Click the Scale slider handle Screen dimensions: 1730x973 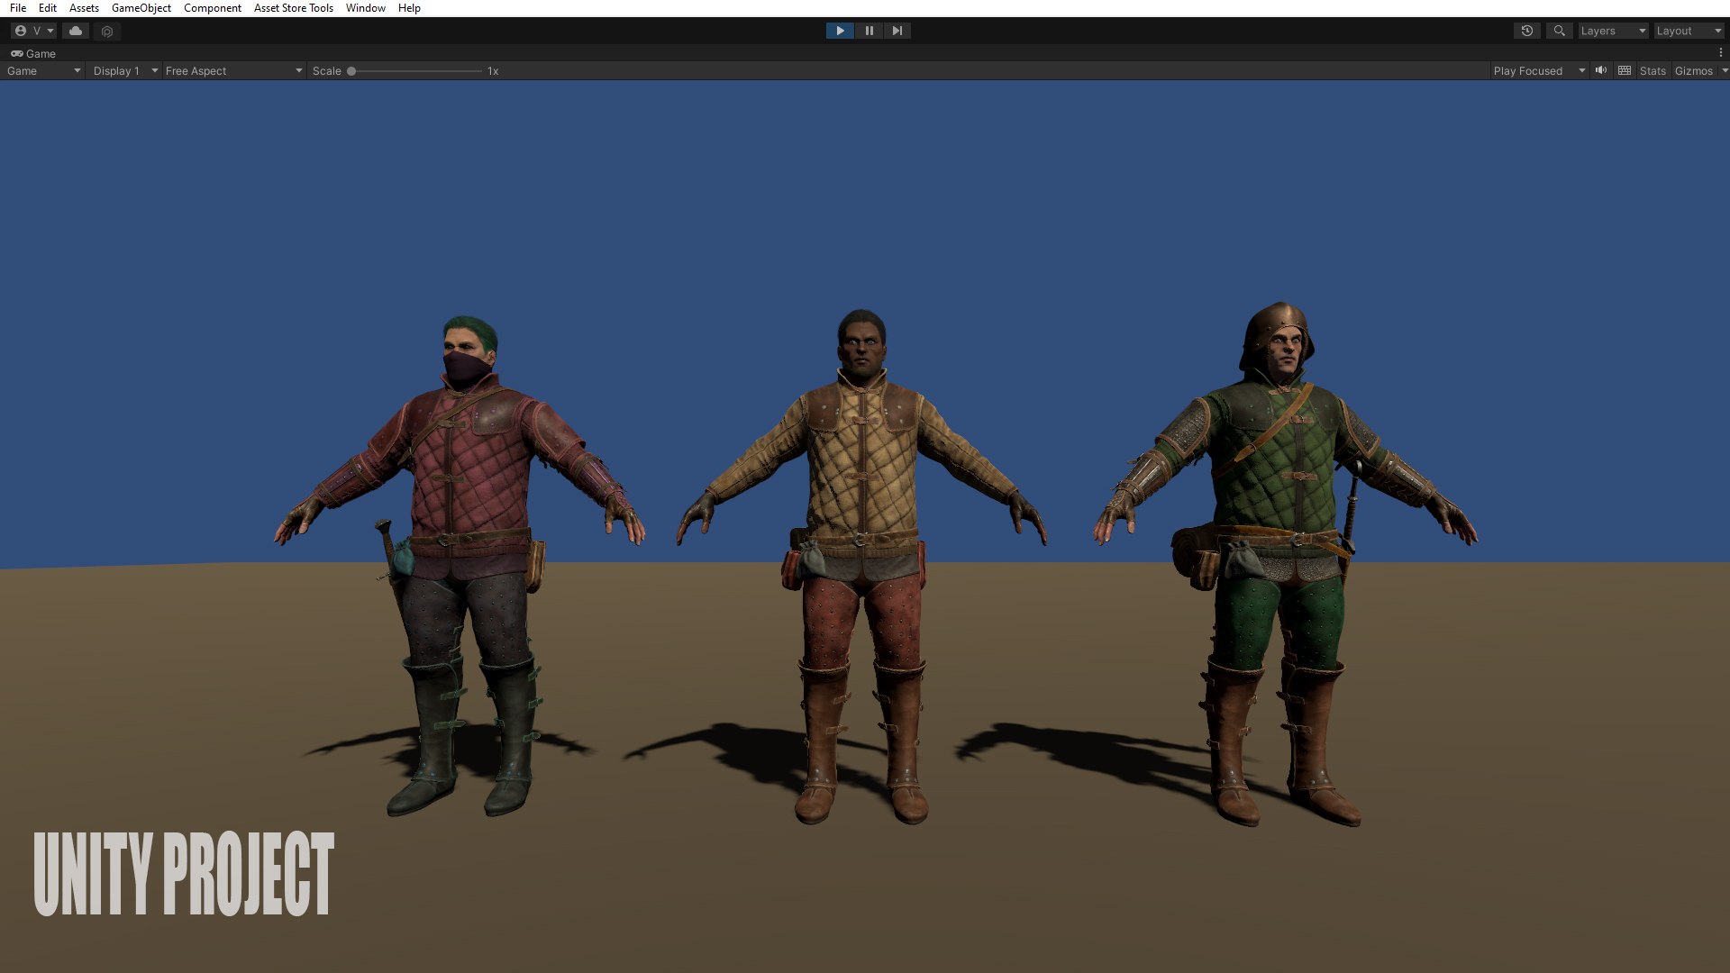(351, 71)
